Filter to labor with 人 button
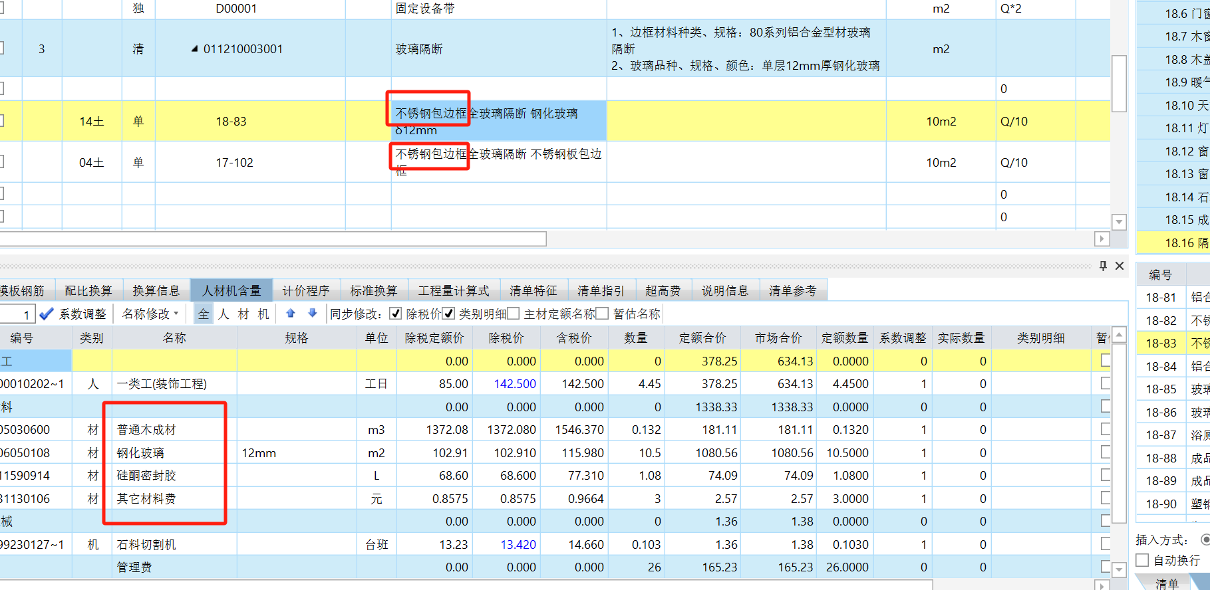The image size is (1210, 590). [x=224, y=314]
